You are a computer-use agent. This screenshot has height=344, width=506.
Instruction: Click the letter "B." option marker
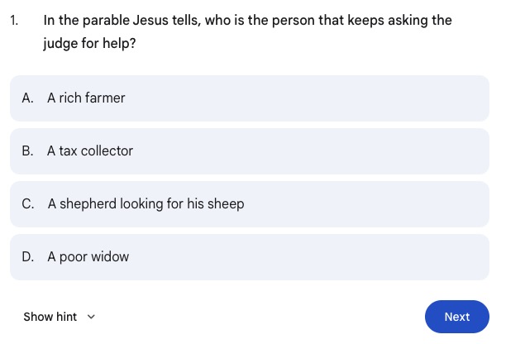pos(28,151)
